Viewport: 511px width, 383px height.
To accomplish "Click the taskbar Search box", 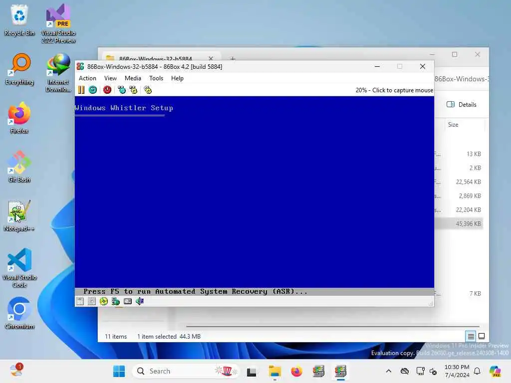I will pos(186,371).
